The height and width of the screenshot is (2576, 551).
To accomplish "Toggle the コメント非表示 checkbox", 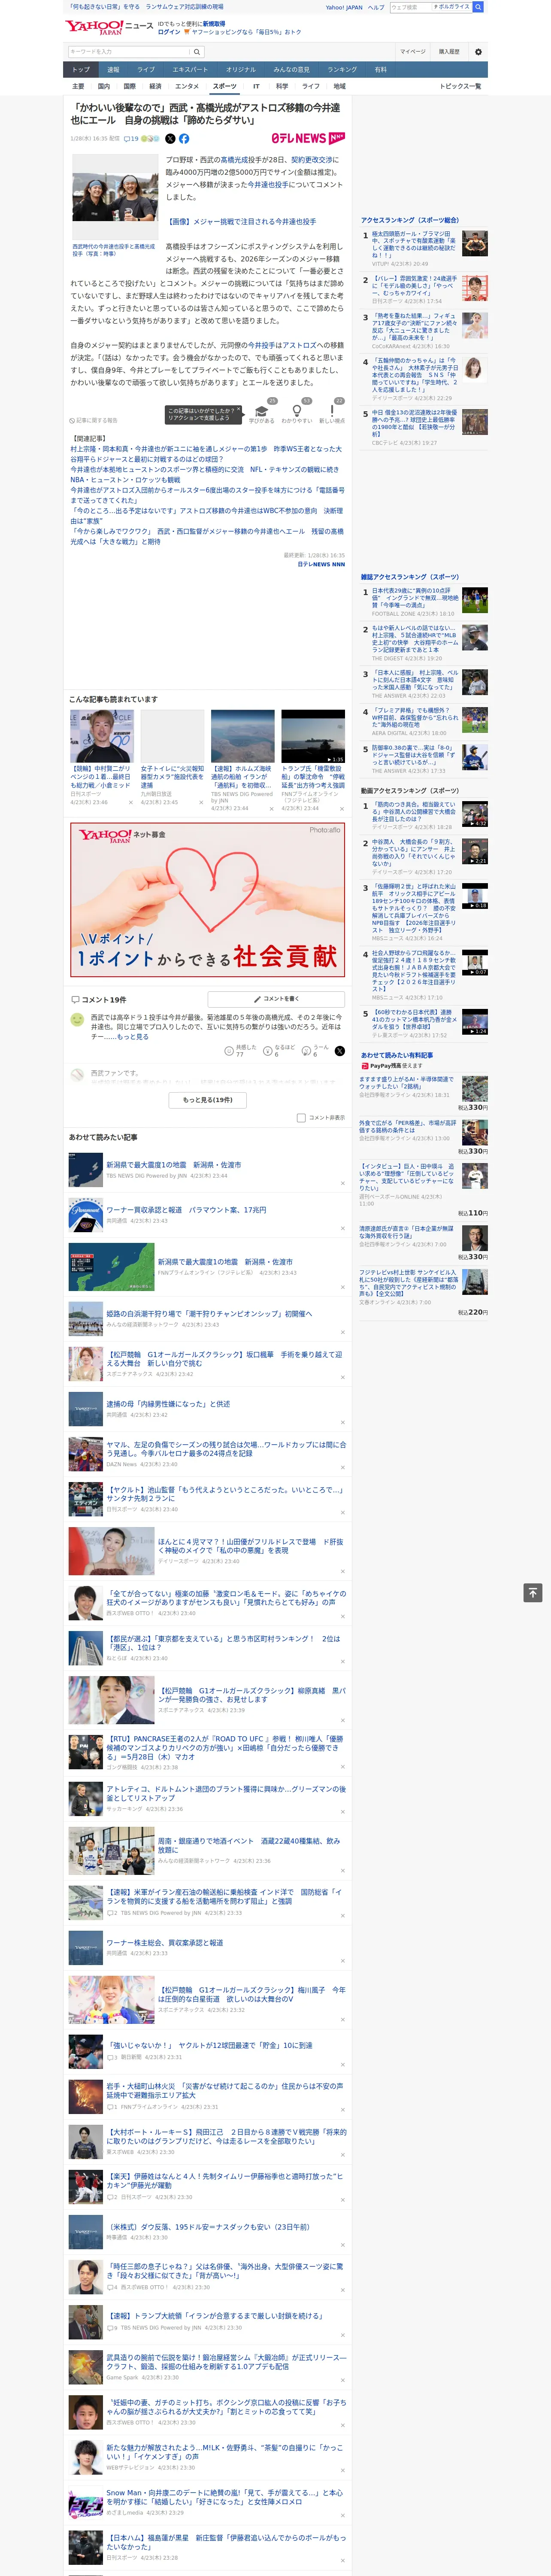I will point(301,1118).
